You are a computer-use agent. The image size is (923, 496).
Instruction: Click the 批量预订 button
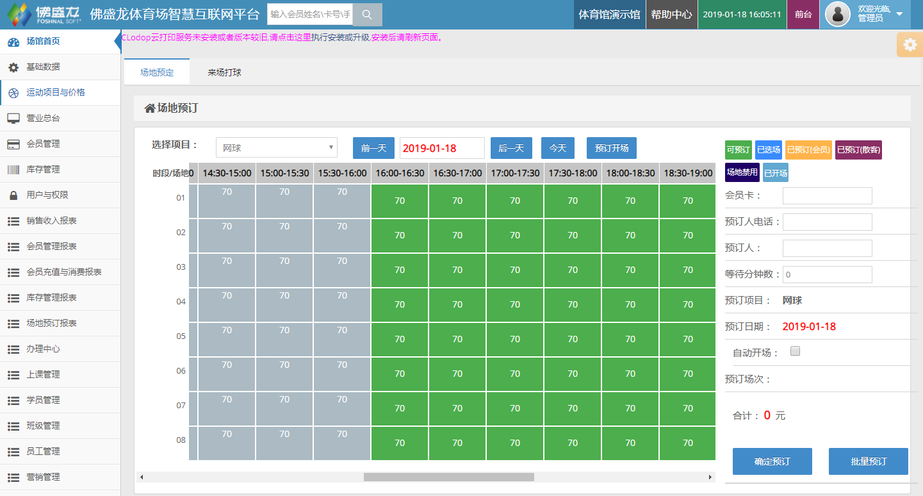click(869, 461)
